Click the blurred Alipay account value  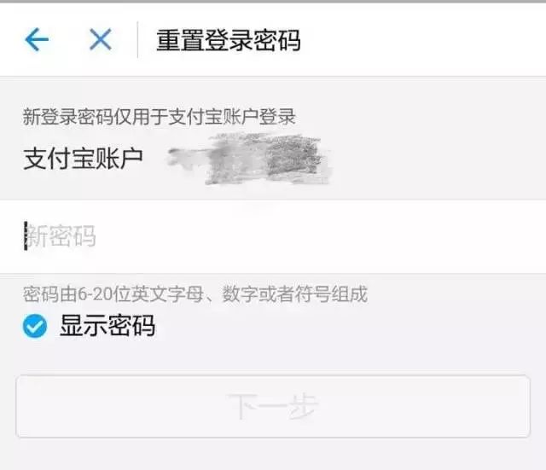click(248, 159)
